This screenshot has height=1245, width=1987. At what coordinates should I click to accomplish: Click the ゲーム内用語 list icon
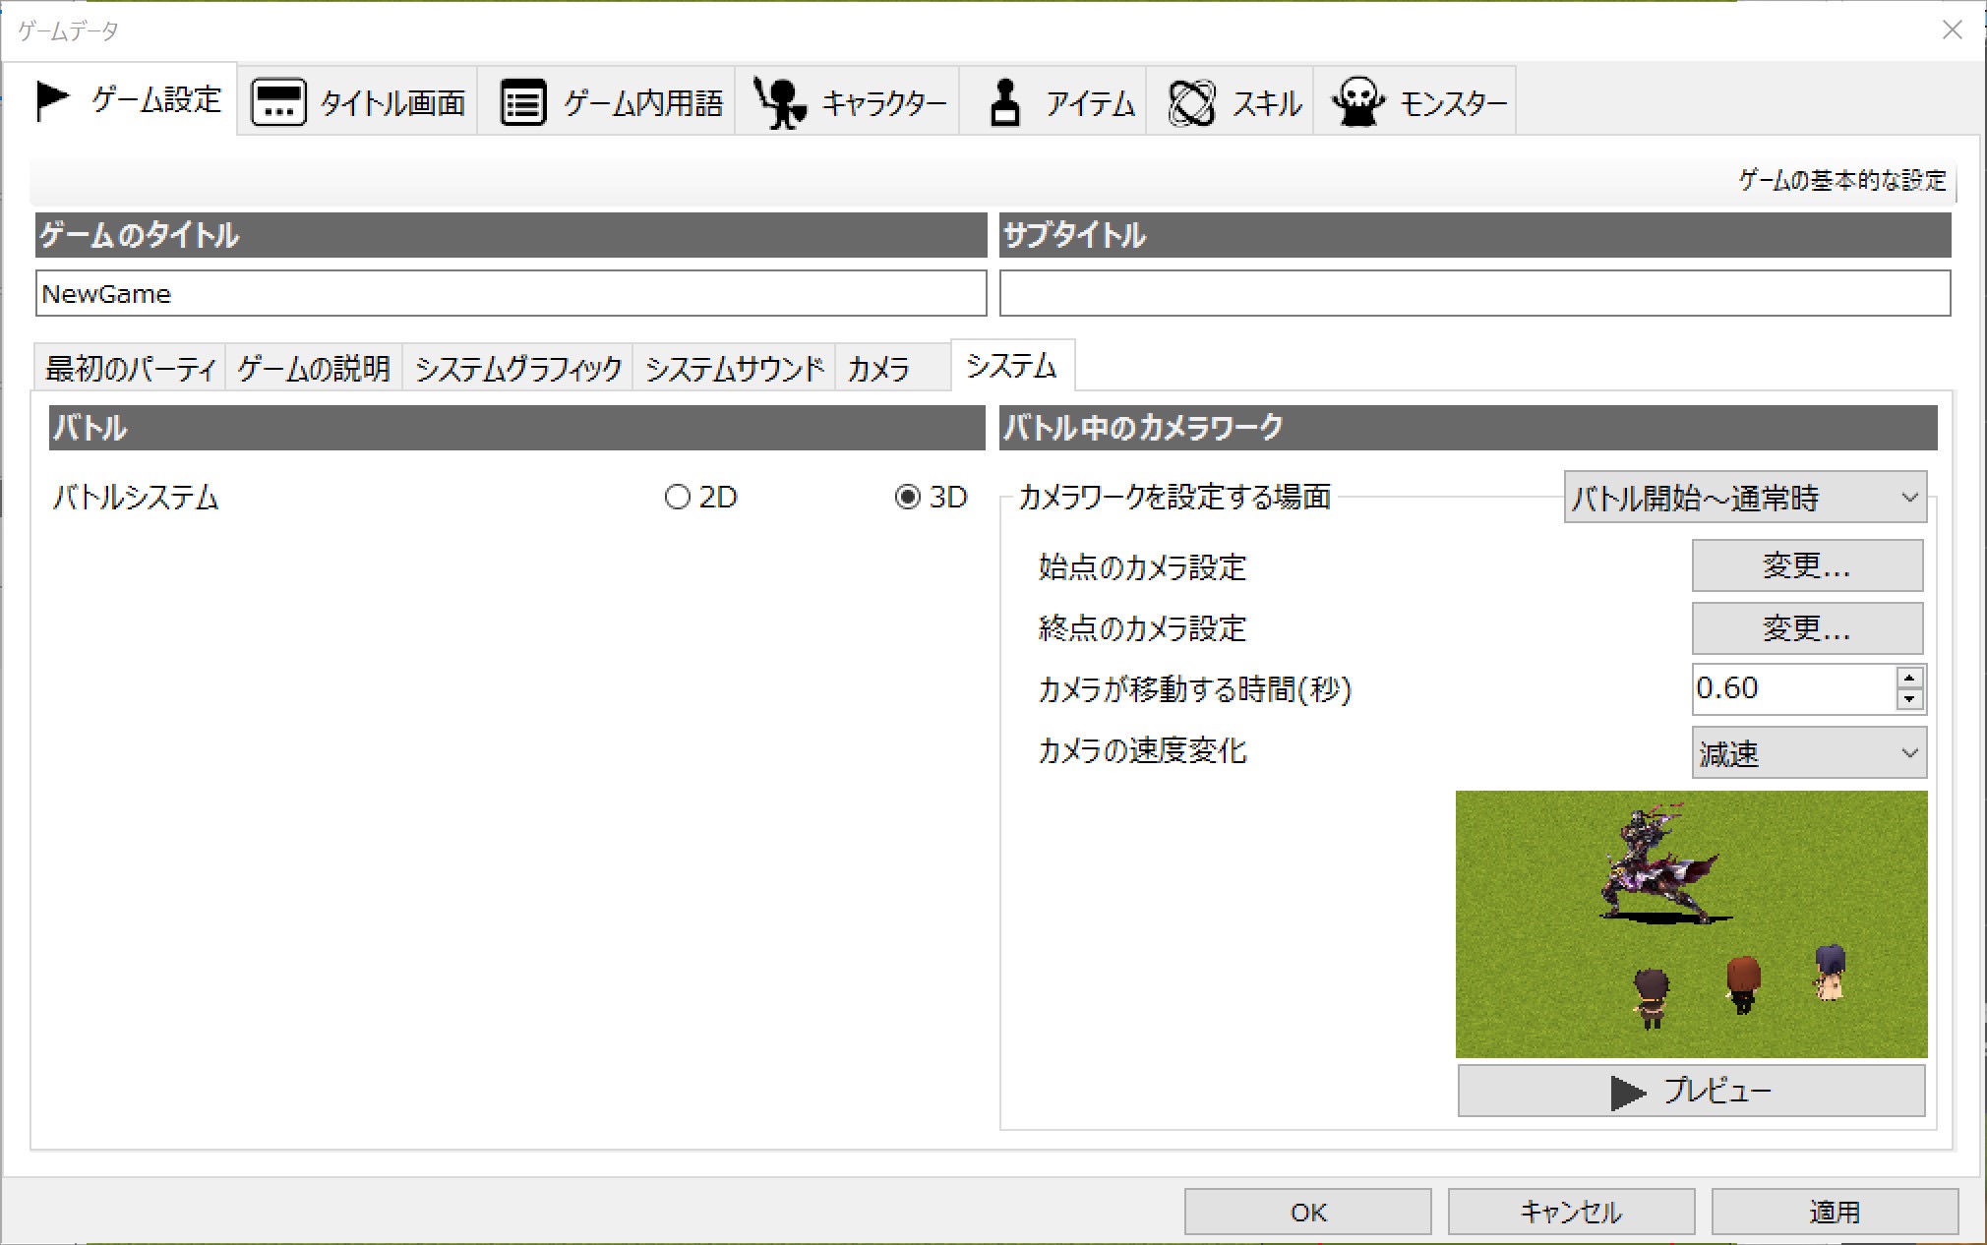[522, 102]
